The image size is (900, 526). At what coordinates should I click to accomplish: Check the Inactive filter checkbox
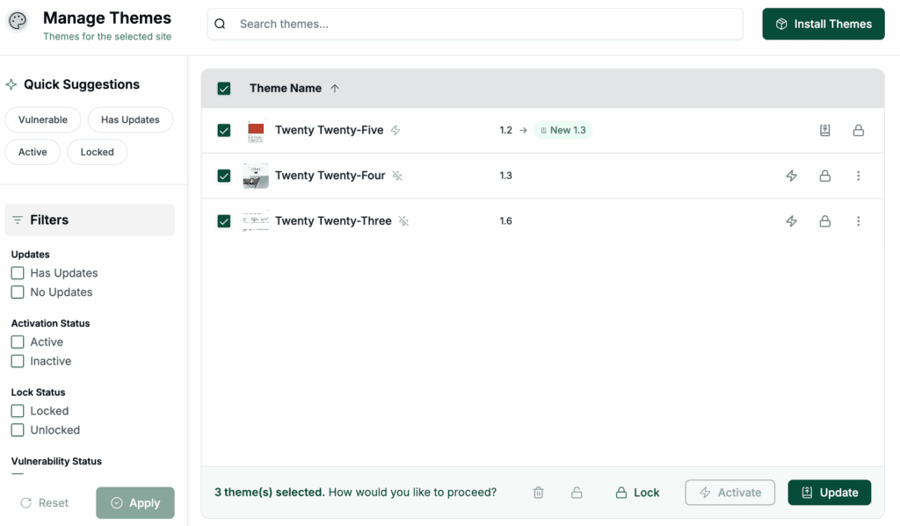18,361
